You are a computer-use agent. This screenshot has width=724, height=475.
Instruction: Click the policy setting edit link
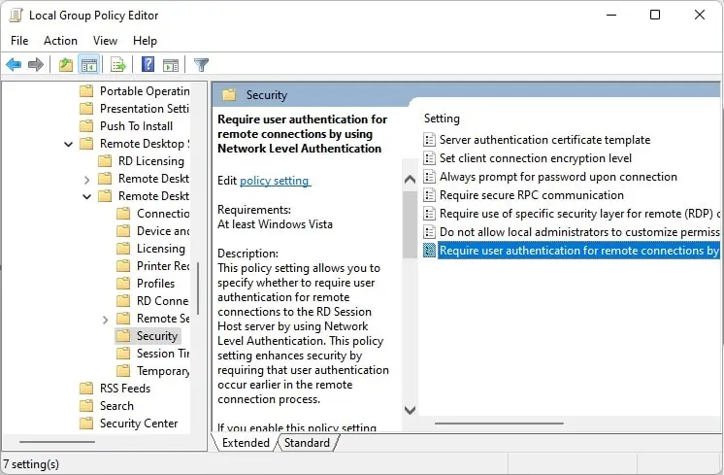click(275, 181)
